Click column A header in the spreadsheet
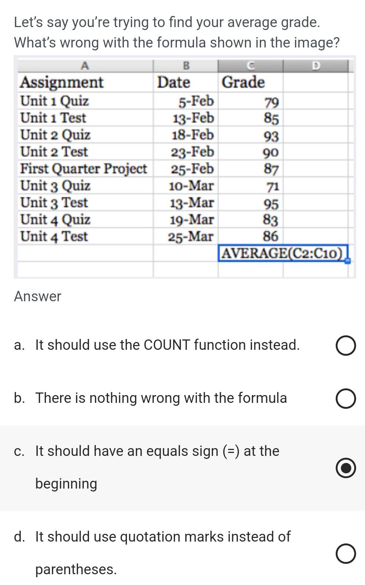The width and height of the screenshot is (365, 585). [85, 66]
